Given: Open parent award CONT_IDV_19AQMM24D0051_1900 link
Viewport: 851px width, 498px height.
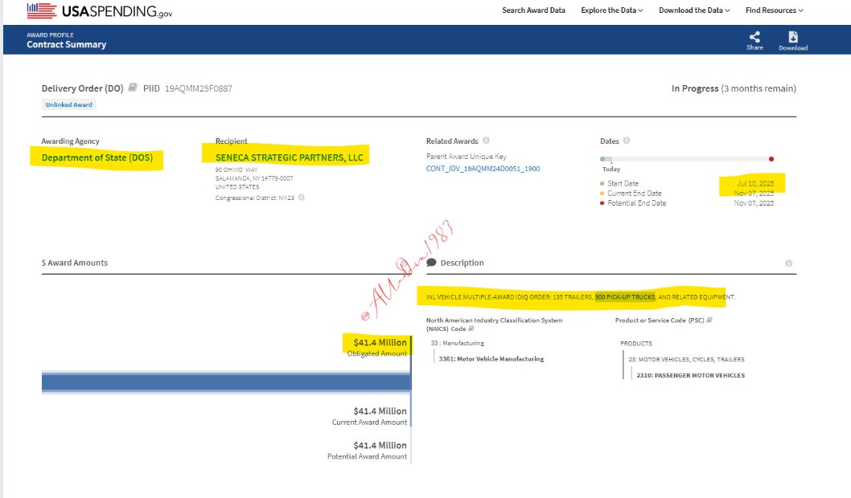Looking at the screenshot, I should point(483,169).
